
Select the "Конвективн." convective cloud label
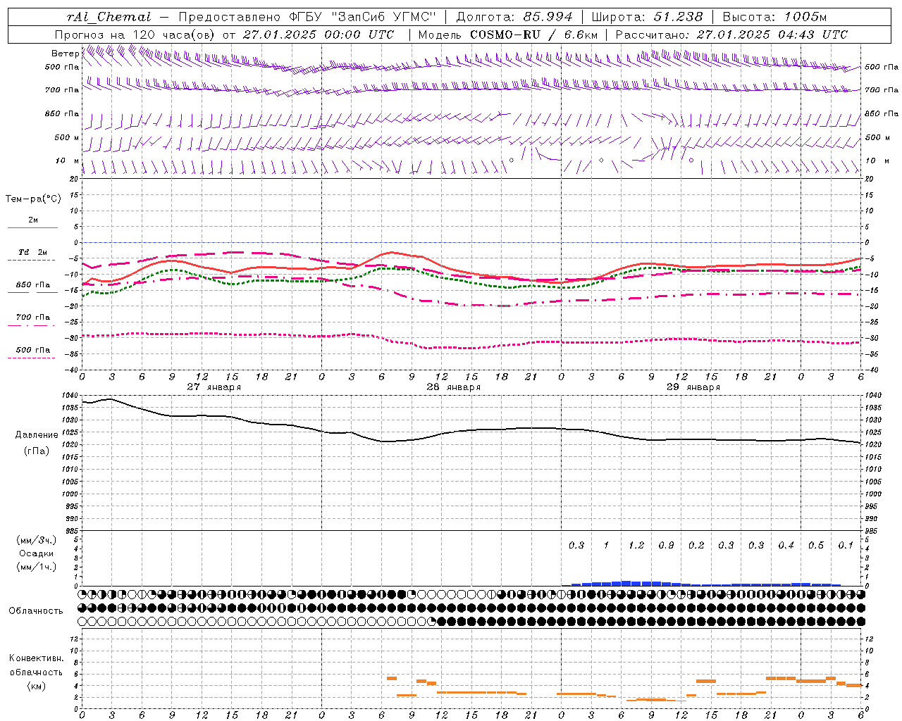tap(37, 658)
